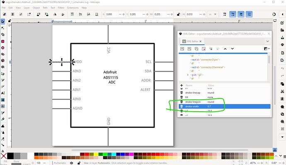Rotate selection 90° counter-clockwise
The image size is (286, 165).
pyautogui.click(x=39, y=14)
